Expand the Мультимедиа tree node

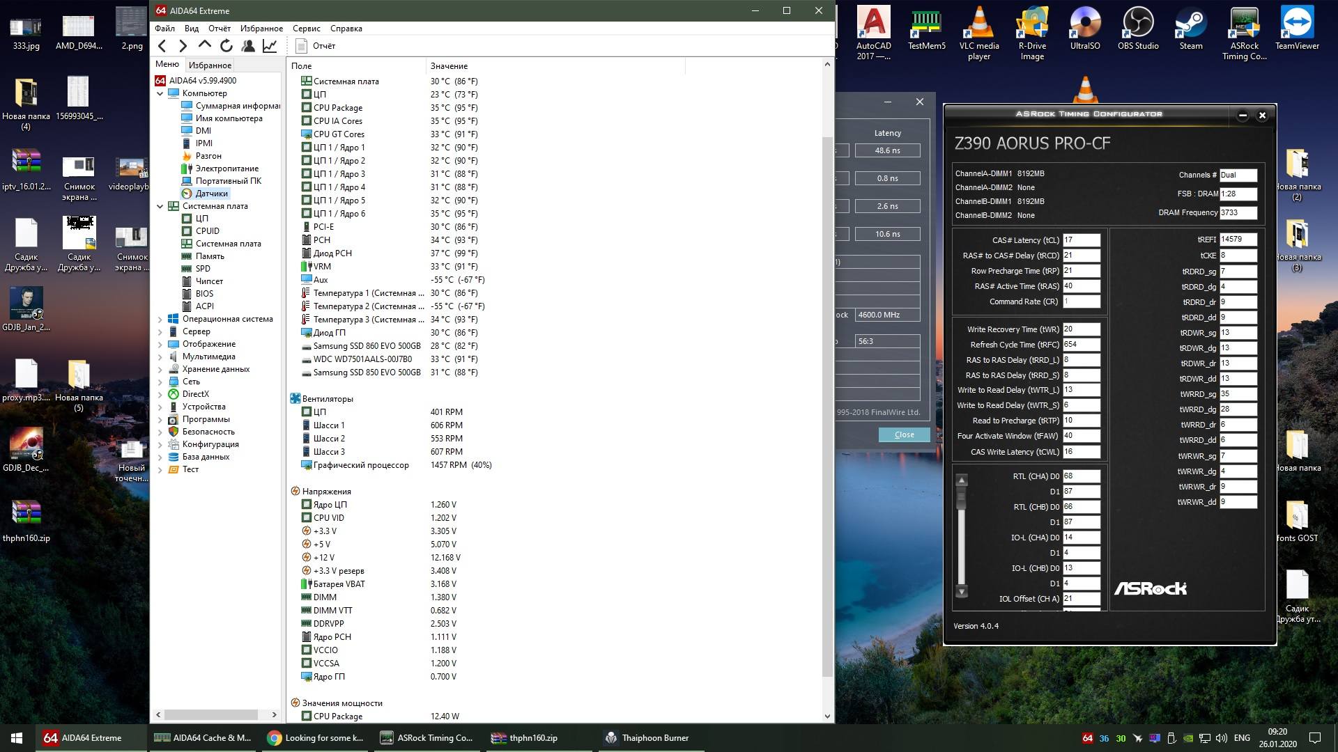160,357
